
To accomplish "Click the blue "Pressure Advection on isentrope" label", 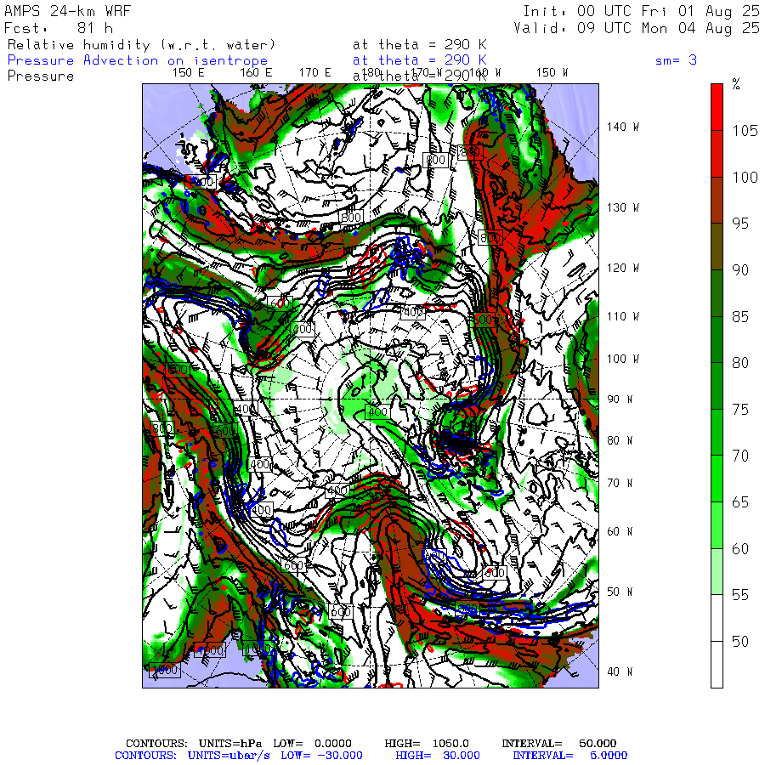I will click(x=138, y=60).
